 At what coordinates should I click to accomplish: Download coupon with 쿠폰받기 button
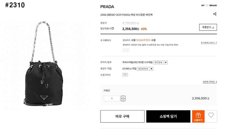(x=208, y=27)
